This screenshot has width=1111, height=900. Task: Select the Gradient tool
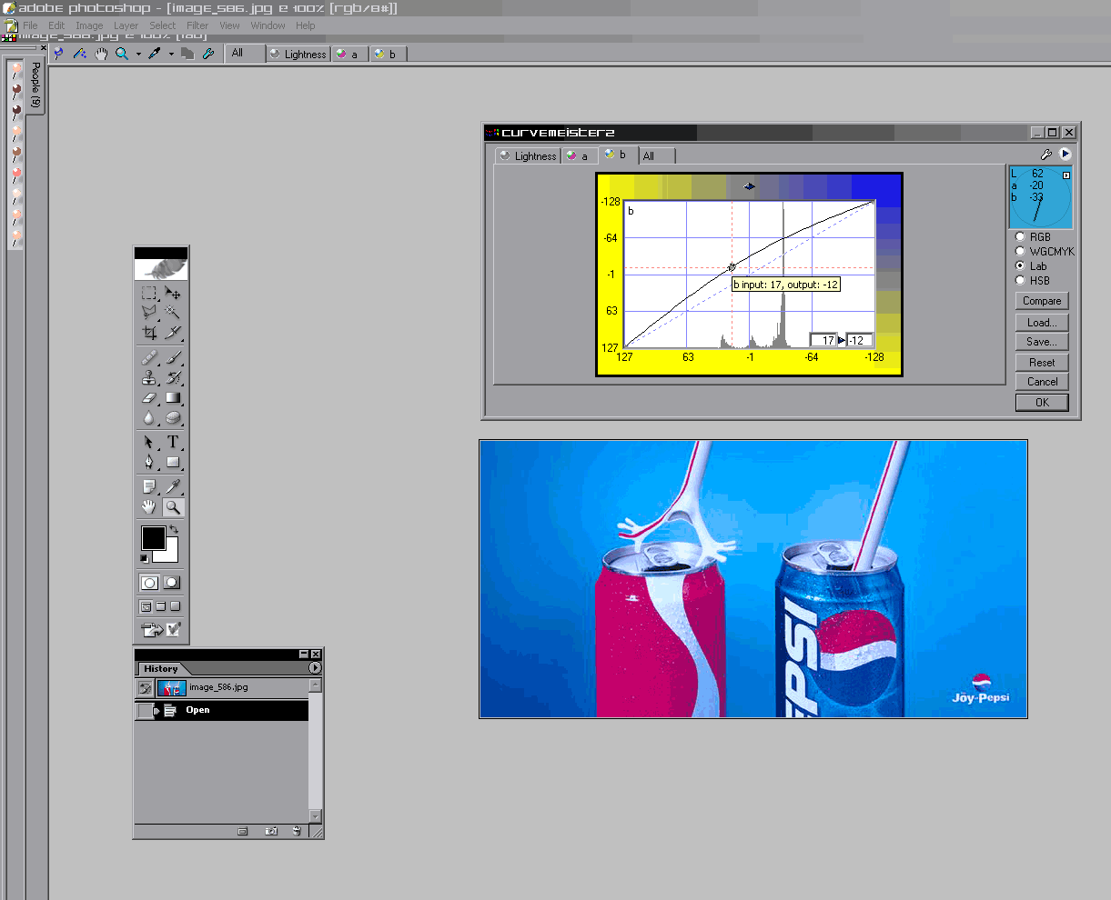click(x=173, y=397)
